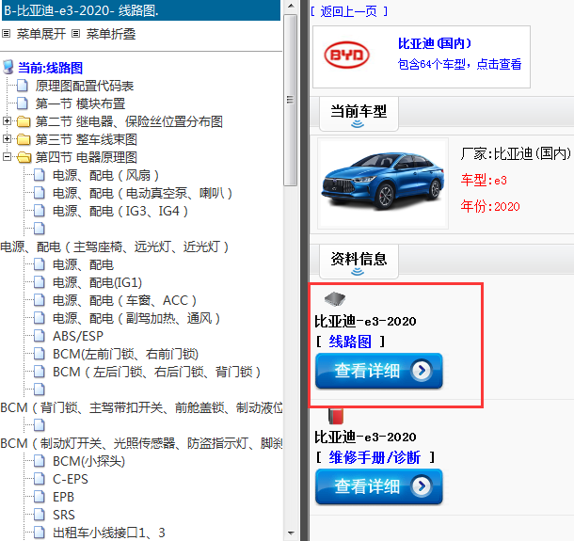This screenshot has width=574, height=541.
Task: Open 电源、配电（主驾座椅、远光灯、近光灯）item
Action: coord(115,247)
